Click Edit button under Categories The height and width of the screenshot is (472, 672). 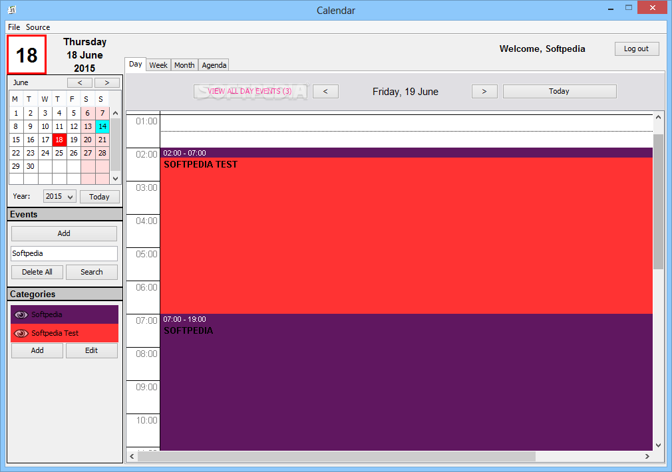pyautogui.click(x=91, y=350)
